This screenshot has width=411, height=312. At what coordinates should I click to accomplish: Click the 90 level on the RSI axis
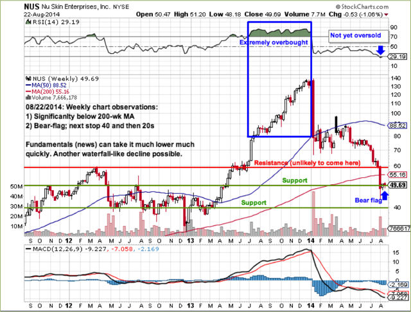(x=394, y=27)
